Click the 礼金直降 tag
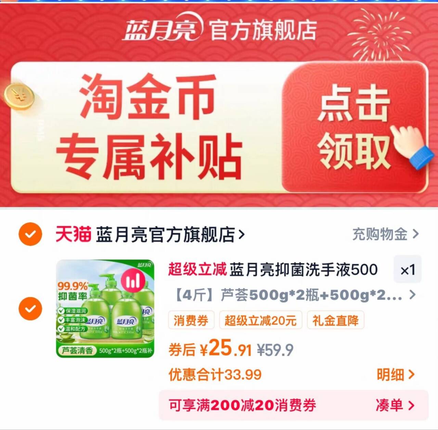 coord(335,320)
